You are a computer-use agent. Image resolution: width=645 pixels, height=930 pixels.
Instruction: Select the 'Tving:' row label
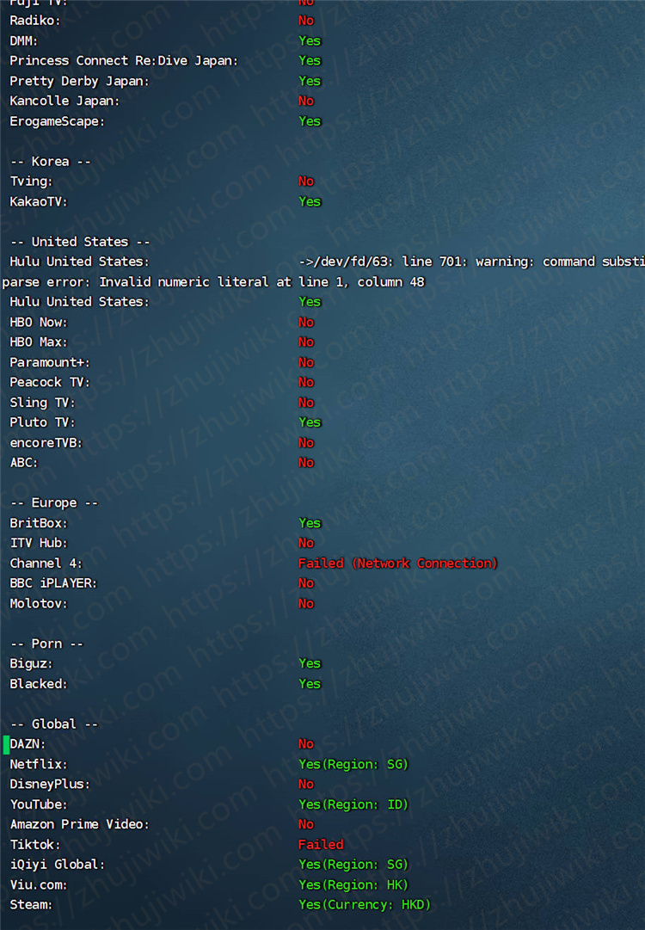coord(32,182)
